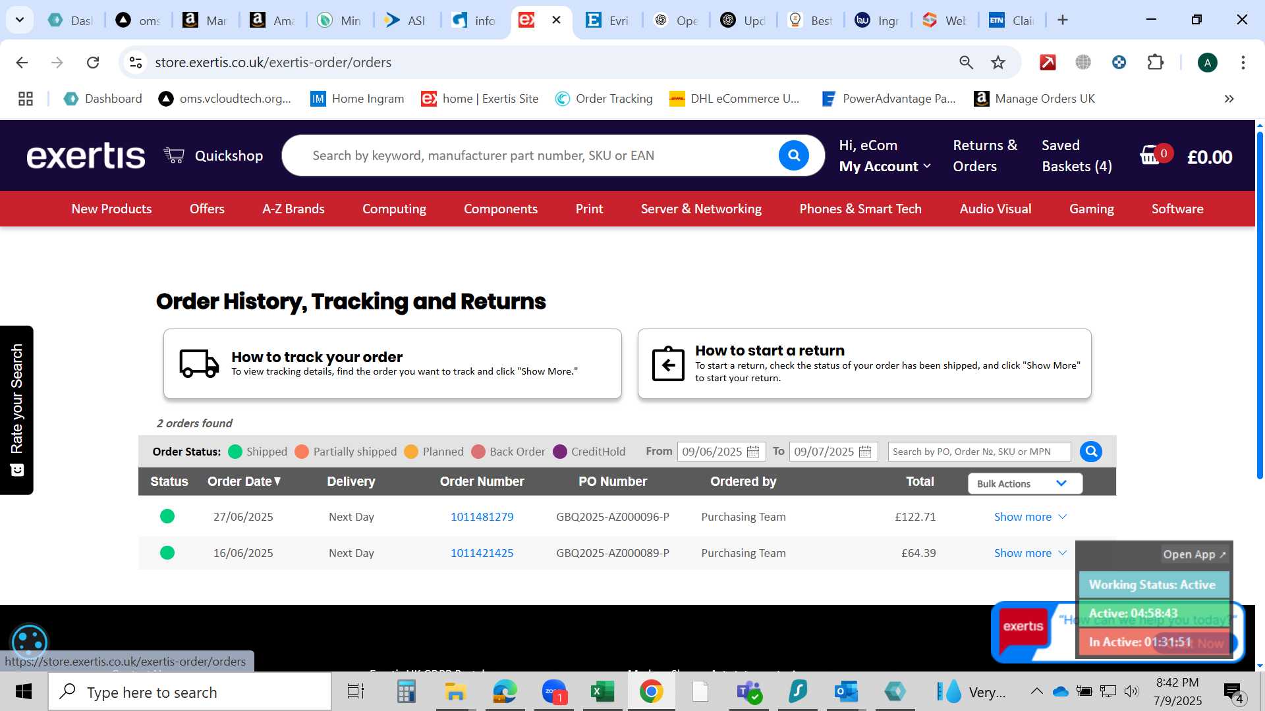Image resolution: width=1265 pixels, height=711 pixels.
Task: Click the yellow Planned status legend dot
Action: click(x=411, y=452)
